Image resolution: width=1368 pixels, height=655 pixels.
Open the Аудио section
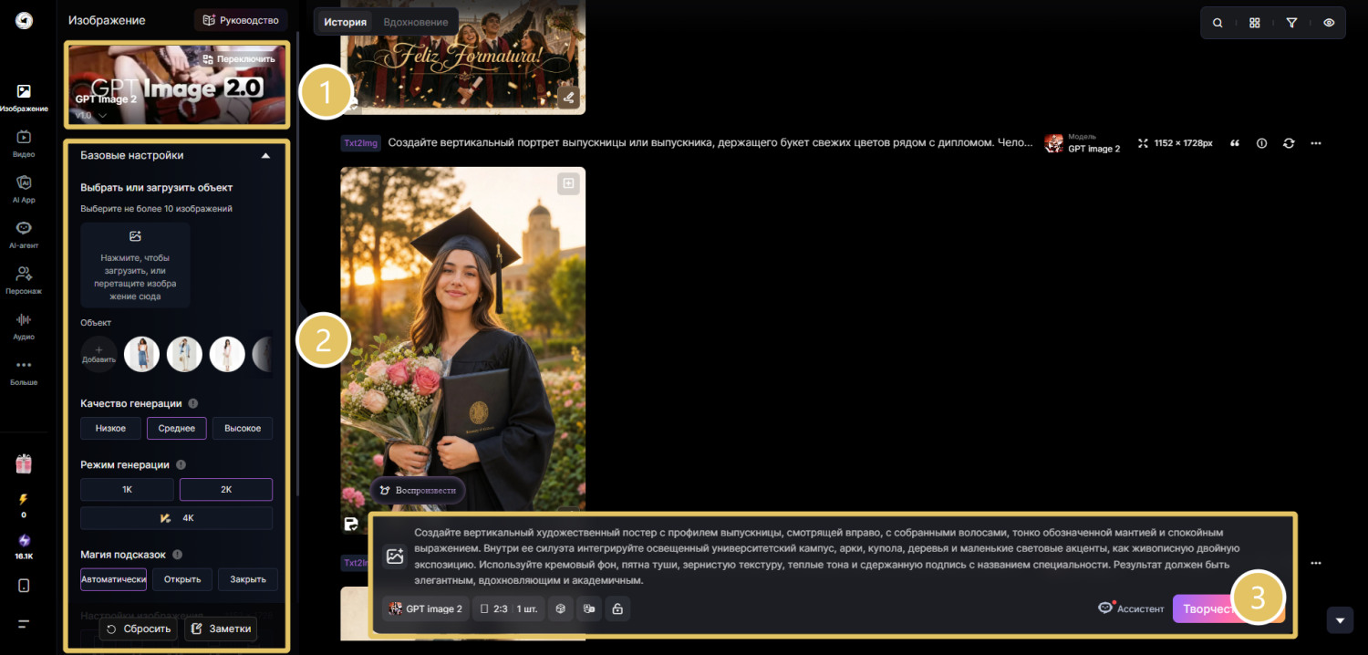point(24,326)
